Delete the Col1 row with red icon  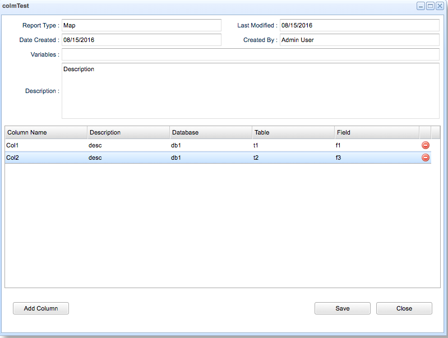426,145
